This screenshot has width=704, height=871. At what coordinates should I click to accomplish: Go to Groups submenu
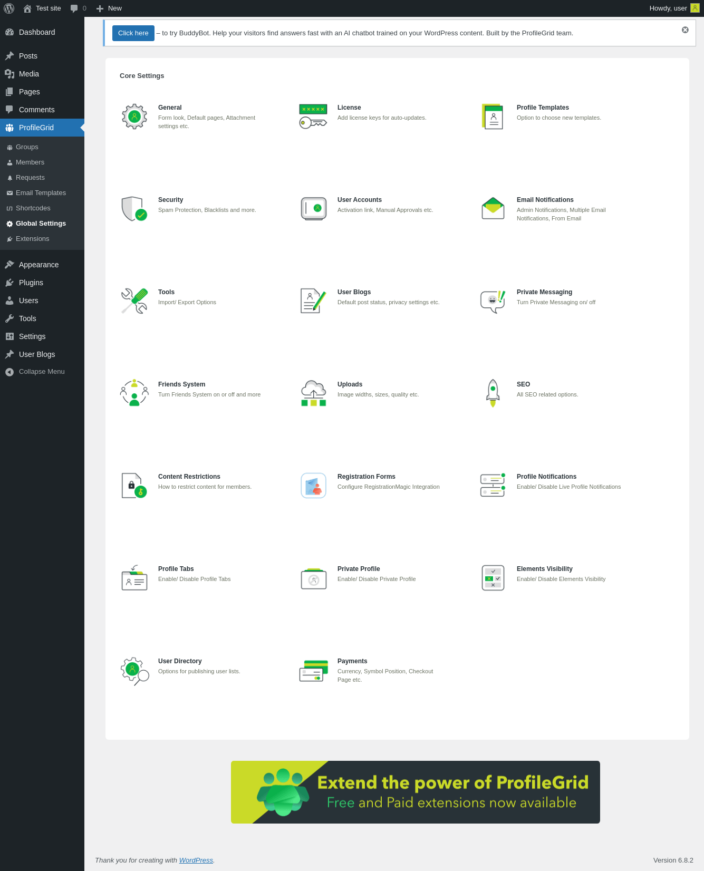click(x=42, y=147)
